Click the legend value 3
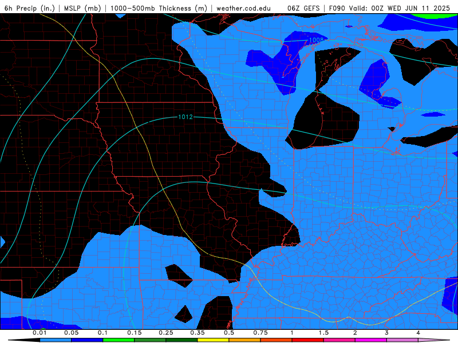The height and width of the screenshot is (343, 458). pos(387,333)
